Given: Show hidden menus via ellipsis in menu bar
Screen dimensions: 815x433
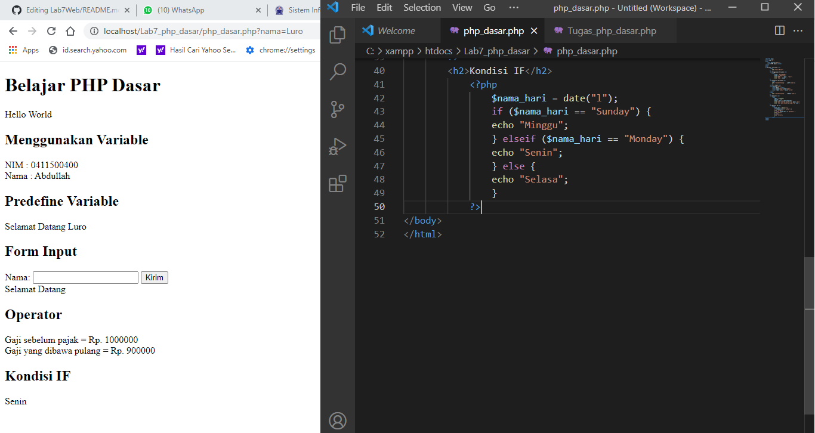Looking at the screenshot, I should tap(514, 8).
